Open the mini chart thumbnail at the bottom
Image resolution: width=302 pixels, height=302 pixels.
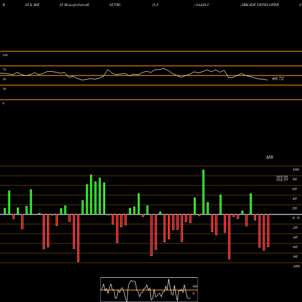(x=149, y=289)
